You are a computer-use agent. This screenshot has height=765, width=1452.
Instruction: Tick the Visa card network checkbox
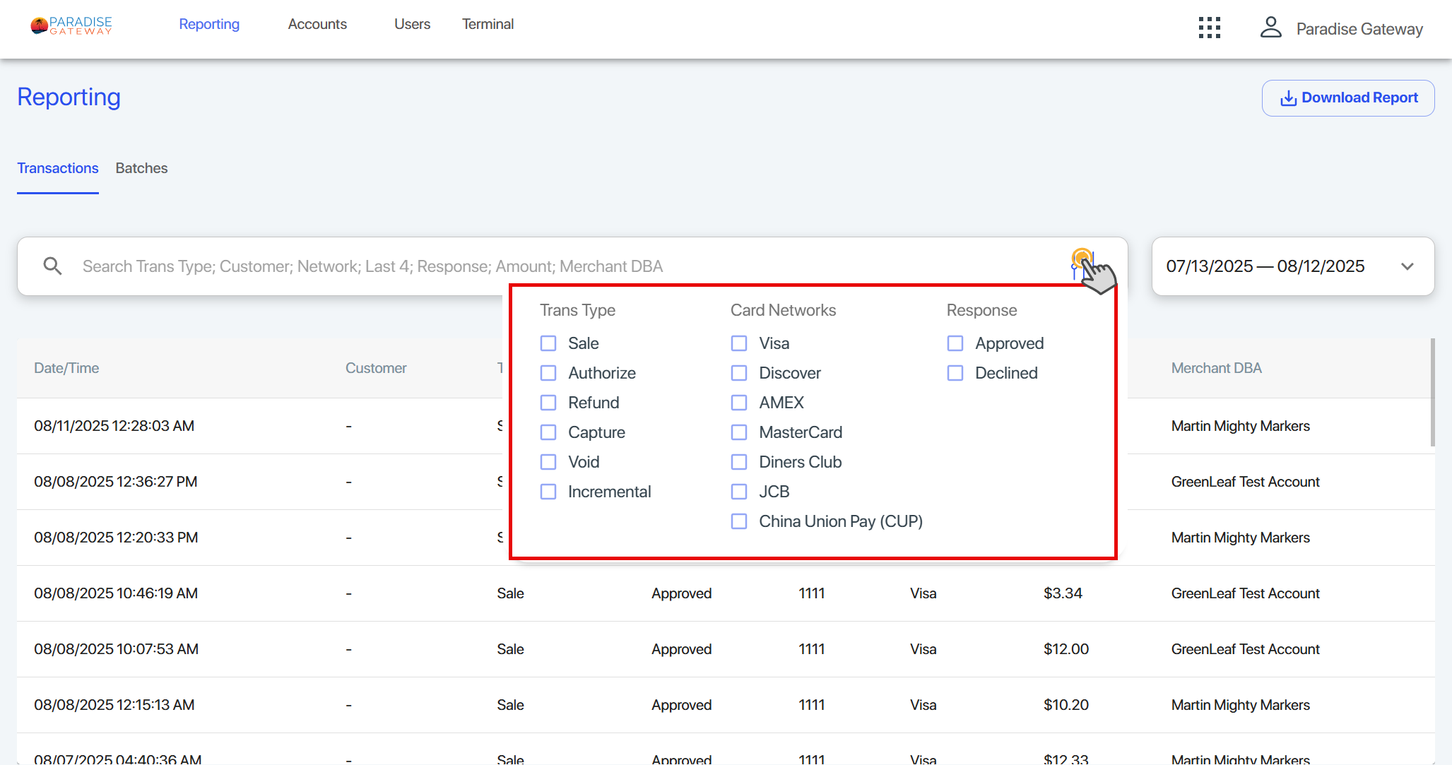739,343
